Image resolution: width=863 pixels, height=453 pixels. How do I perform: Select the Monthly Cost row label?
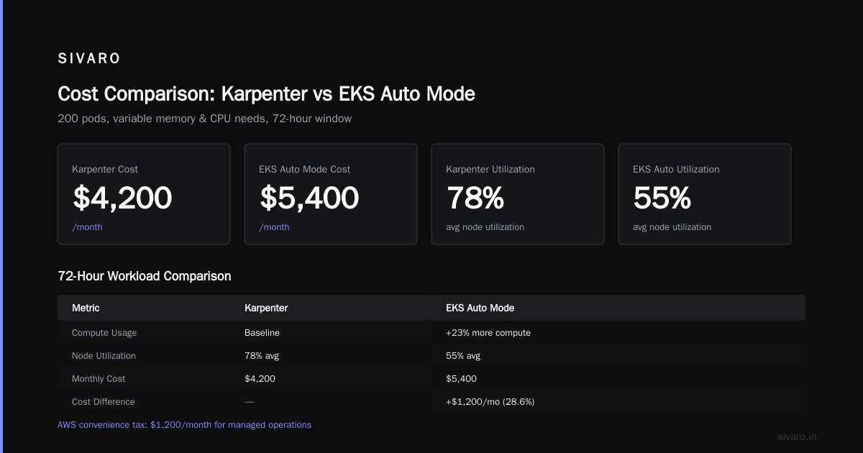coord(99,379)
